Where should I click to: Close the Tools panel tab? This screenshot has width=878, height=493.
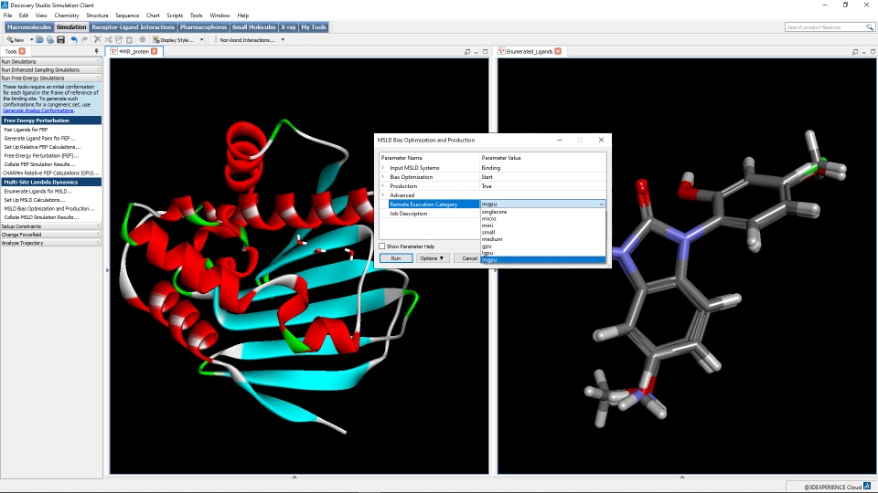tap(22, 51)
